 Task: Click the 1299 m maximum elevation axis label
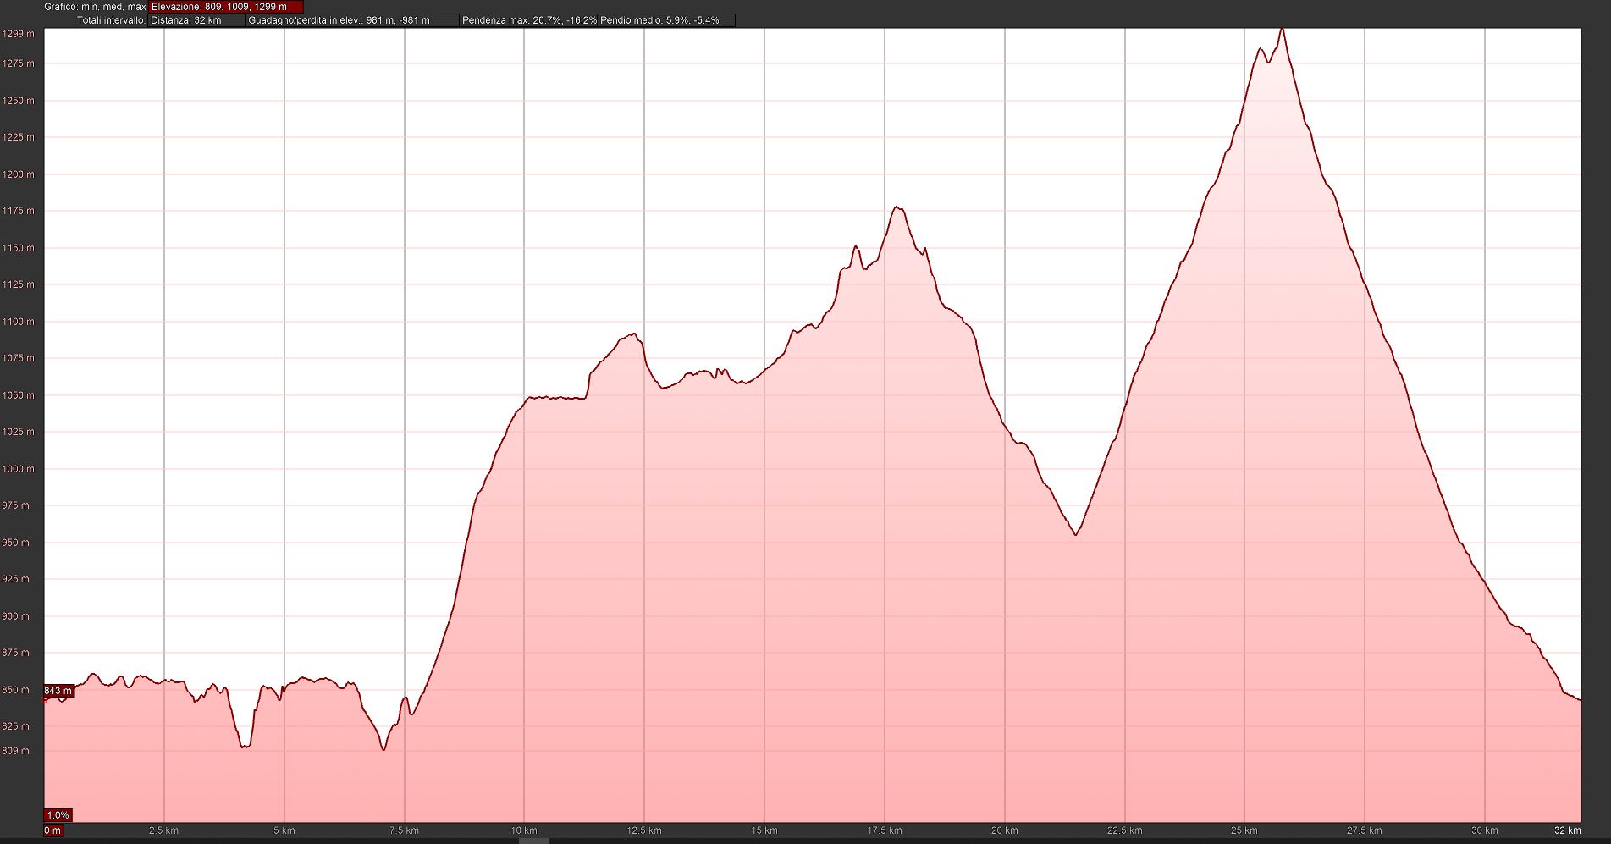pyautogui.click(x=19, y=35)
